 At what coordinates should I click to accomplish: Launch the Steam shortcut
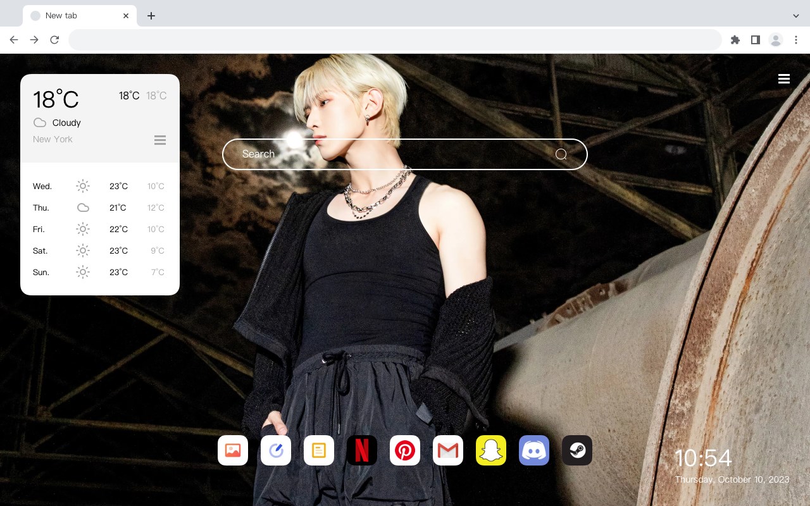pyautogui.click(x=577, y=450)
